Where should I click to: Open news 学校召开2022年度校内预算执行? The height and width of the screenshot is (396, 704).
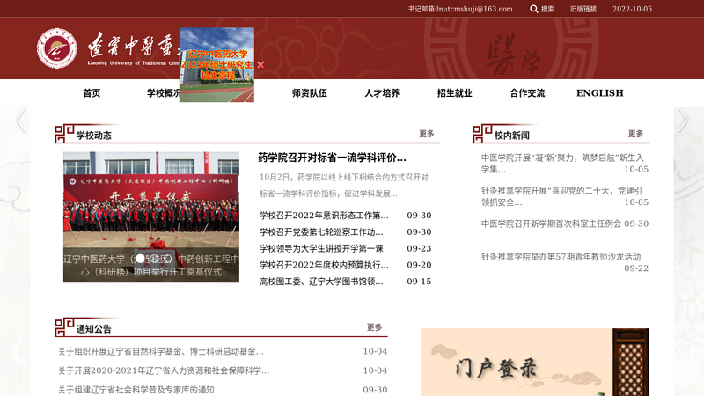(x=324, y=266)
